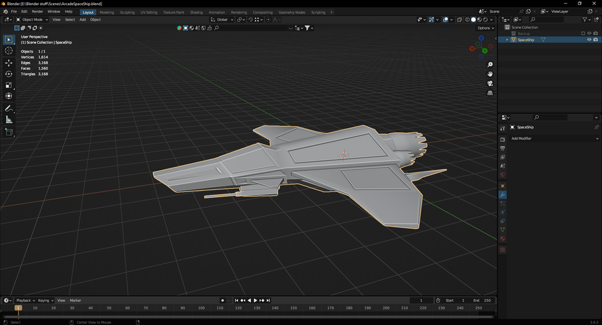The height and width of the screenshot is (325, 602).
Task: Switch to the Modeling workspace tab
Action: 107,12
